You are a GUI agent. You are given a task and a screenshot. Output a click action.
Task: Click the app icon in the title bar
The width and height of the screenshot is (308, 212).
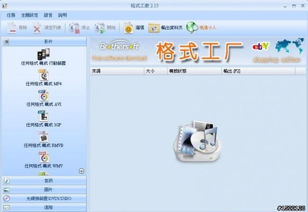[x=4, y=6]
